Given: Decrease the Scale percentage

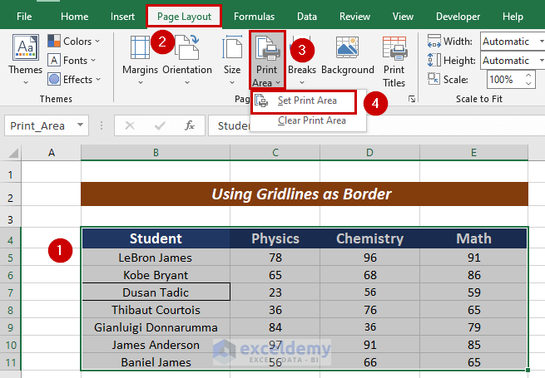Looking at the screenshot, I should [x=528, y=84].
